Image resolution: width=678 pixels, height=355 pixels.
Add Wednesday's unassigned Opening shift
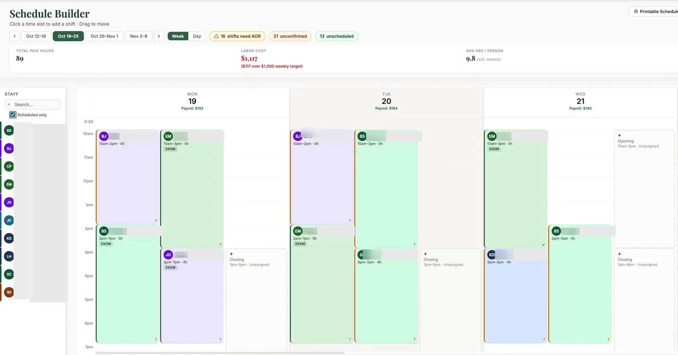point(645,189)
